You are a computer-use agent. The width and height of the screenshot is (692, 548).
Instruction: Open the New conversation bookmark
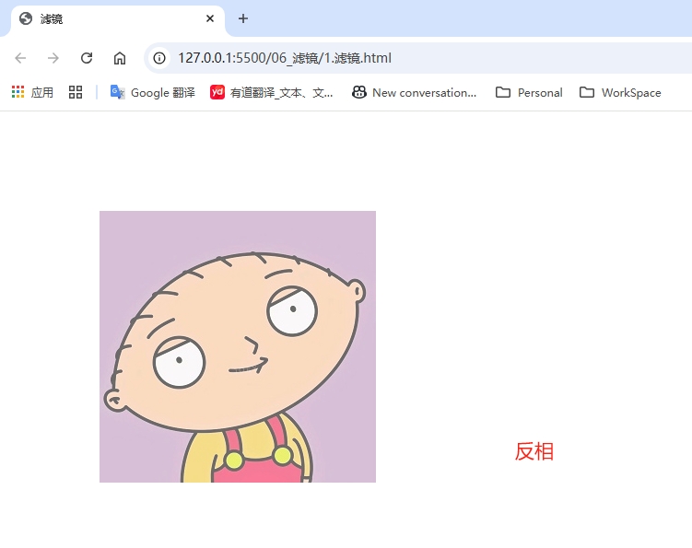[x=414, y=93]
